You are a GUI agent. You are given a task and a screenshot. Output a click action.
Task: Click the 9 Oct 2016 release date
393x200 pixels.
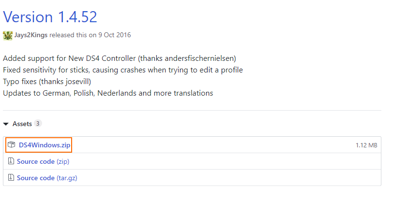point(115,35)
